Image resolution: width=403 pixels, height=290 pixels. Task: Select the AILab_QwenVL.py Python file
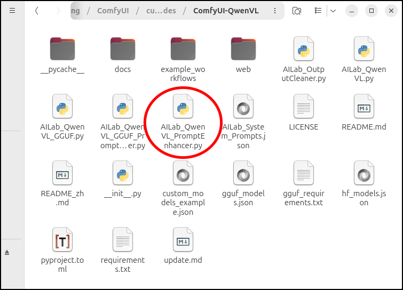coord(364,51)
